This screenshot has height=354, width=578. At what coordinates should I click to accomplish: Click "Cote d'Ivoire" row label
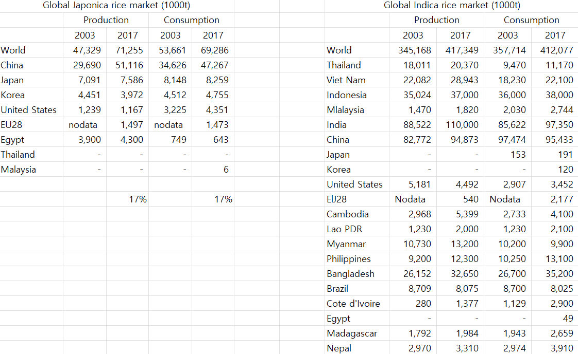pyautogui.click(x=353, y=304)
